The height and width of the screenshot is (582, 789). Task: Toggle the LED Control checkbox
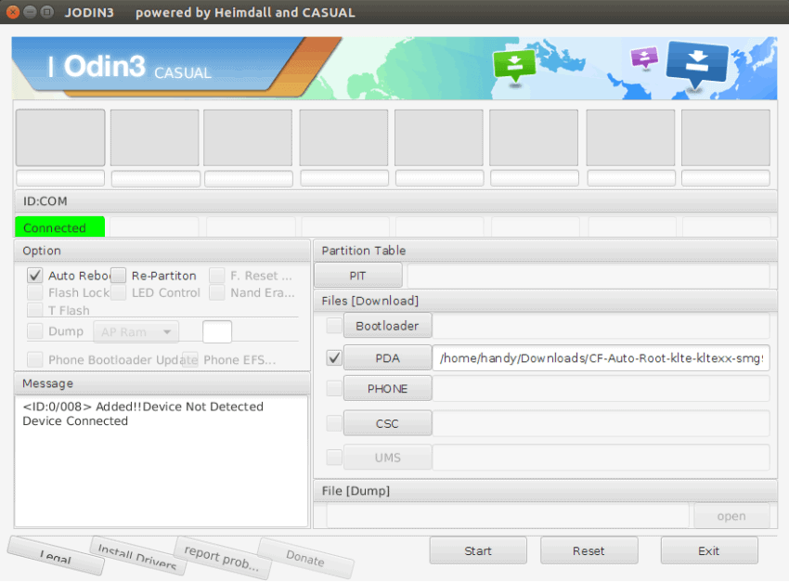(x=118, y=292)
